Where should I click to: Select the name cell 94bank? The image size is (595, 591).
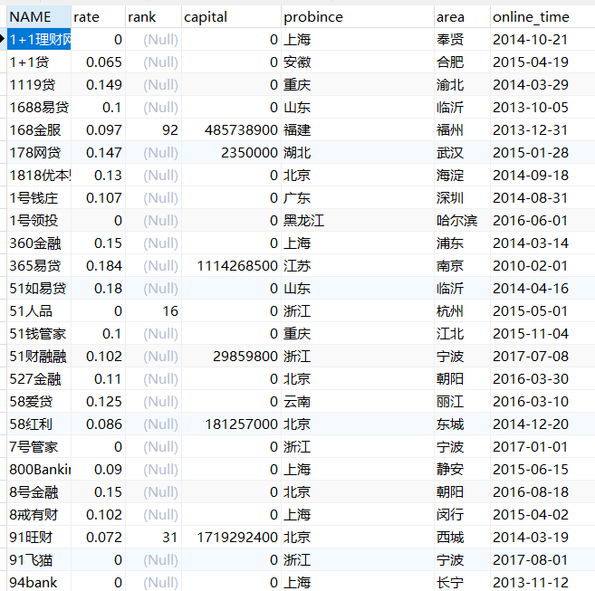(39, 582)
